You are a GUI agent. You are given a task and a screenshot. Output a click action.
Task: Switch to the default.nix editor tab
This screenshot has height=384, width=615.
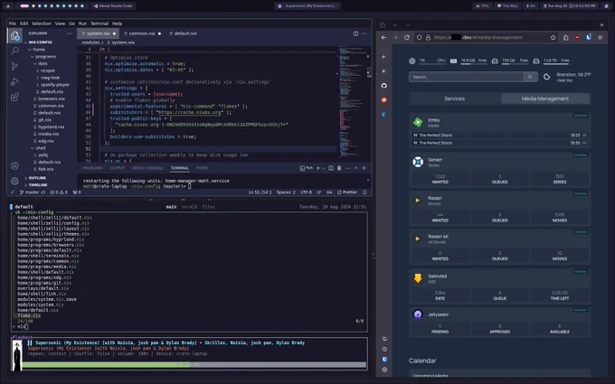185,33
